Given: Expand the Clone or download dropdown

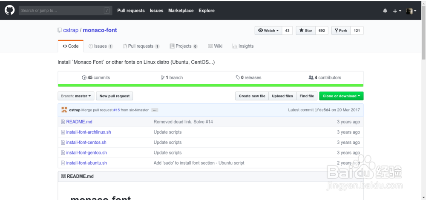Looking at the screenshot, I should point(341,96).
